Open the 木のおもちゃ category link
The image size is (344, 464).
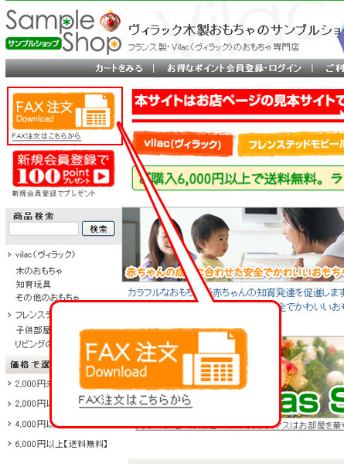39,271
